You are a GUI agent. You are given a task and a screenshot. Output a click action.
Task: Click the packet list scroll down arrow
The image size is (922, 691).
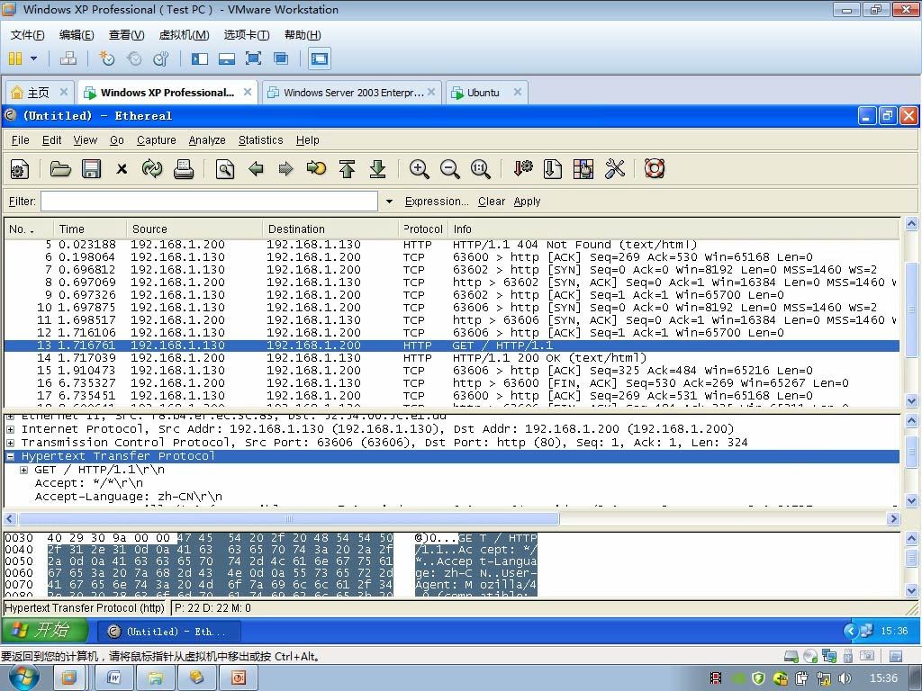pos(911,400)
